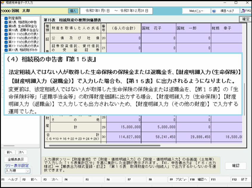Click column header 国税 一郎
Screen dimensions: 252x188
click(194, 28)
